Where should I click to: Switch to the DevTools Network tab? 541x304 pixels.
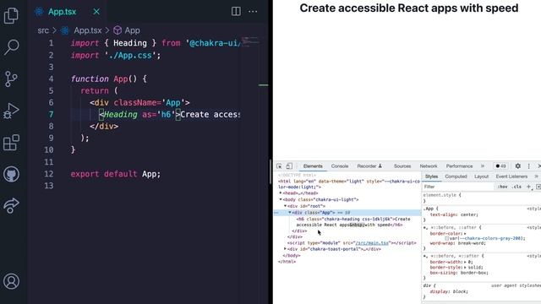(x=429, y=166)
